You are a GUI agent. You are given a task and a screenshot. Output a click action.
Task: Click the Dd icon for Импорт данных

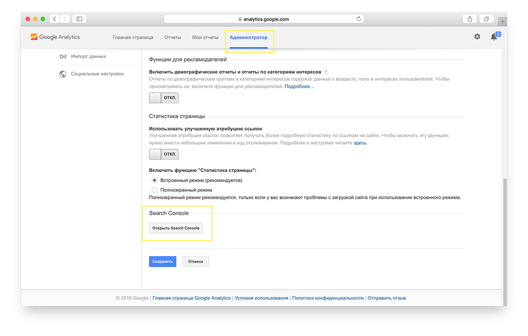pos(63,56)
